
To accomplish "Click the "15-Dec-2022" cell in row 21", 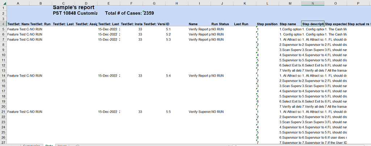I will click(109, 112).
